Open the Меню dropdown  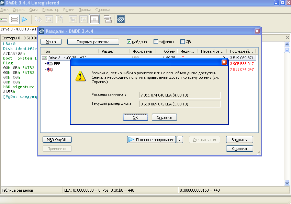pos(52,41)
